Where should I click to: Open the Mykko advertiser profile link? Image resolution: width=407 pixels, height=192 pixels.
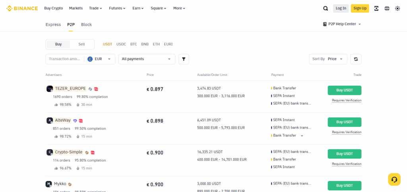coord(60,184)
